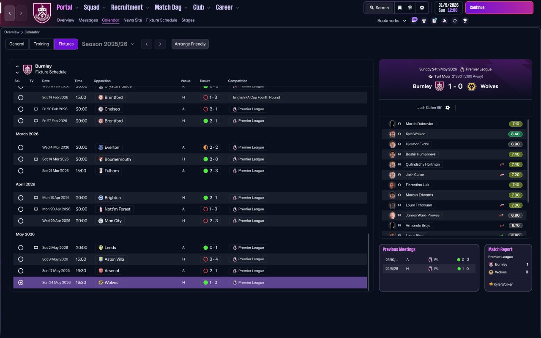Click the Overview breadcrumb link
Viewport: 541px width, 338px height.
click(x=12, y=32)
